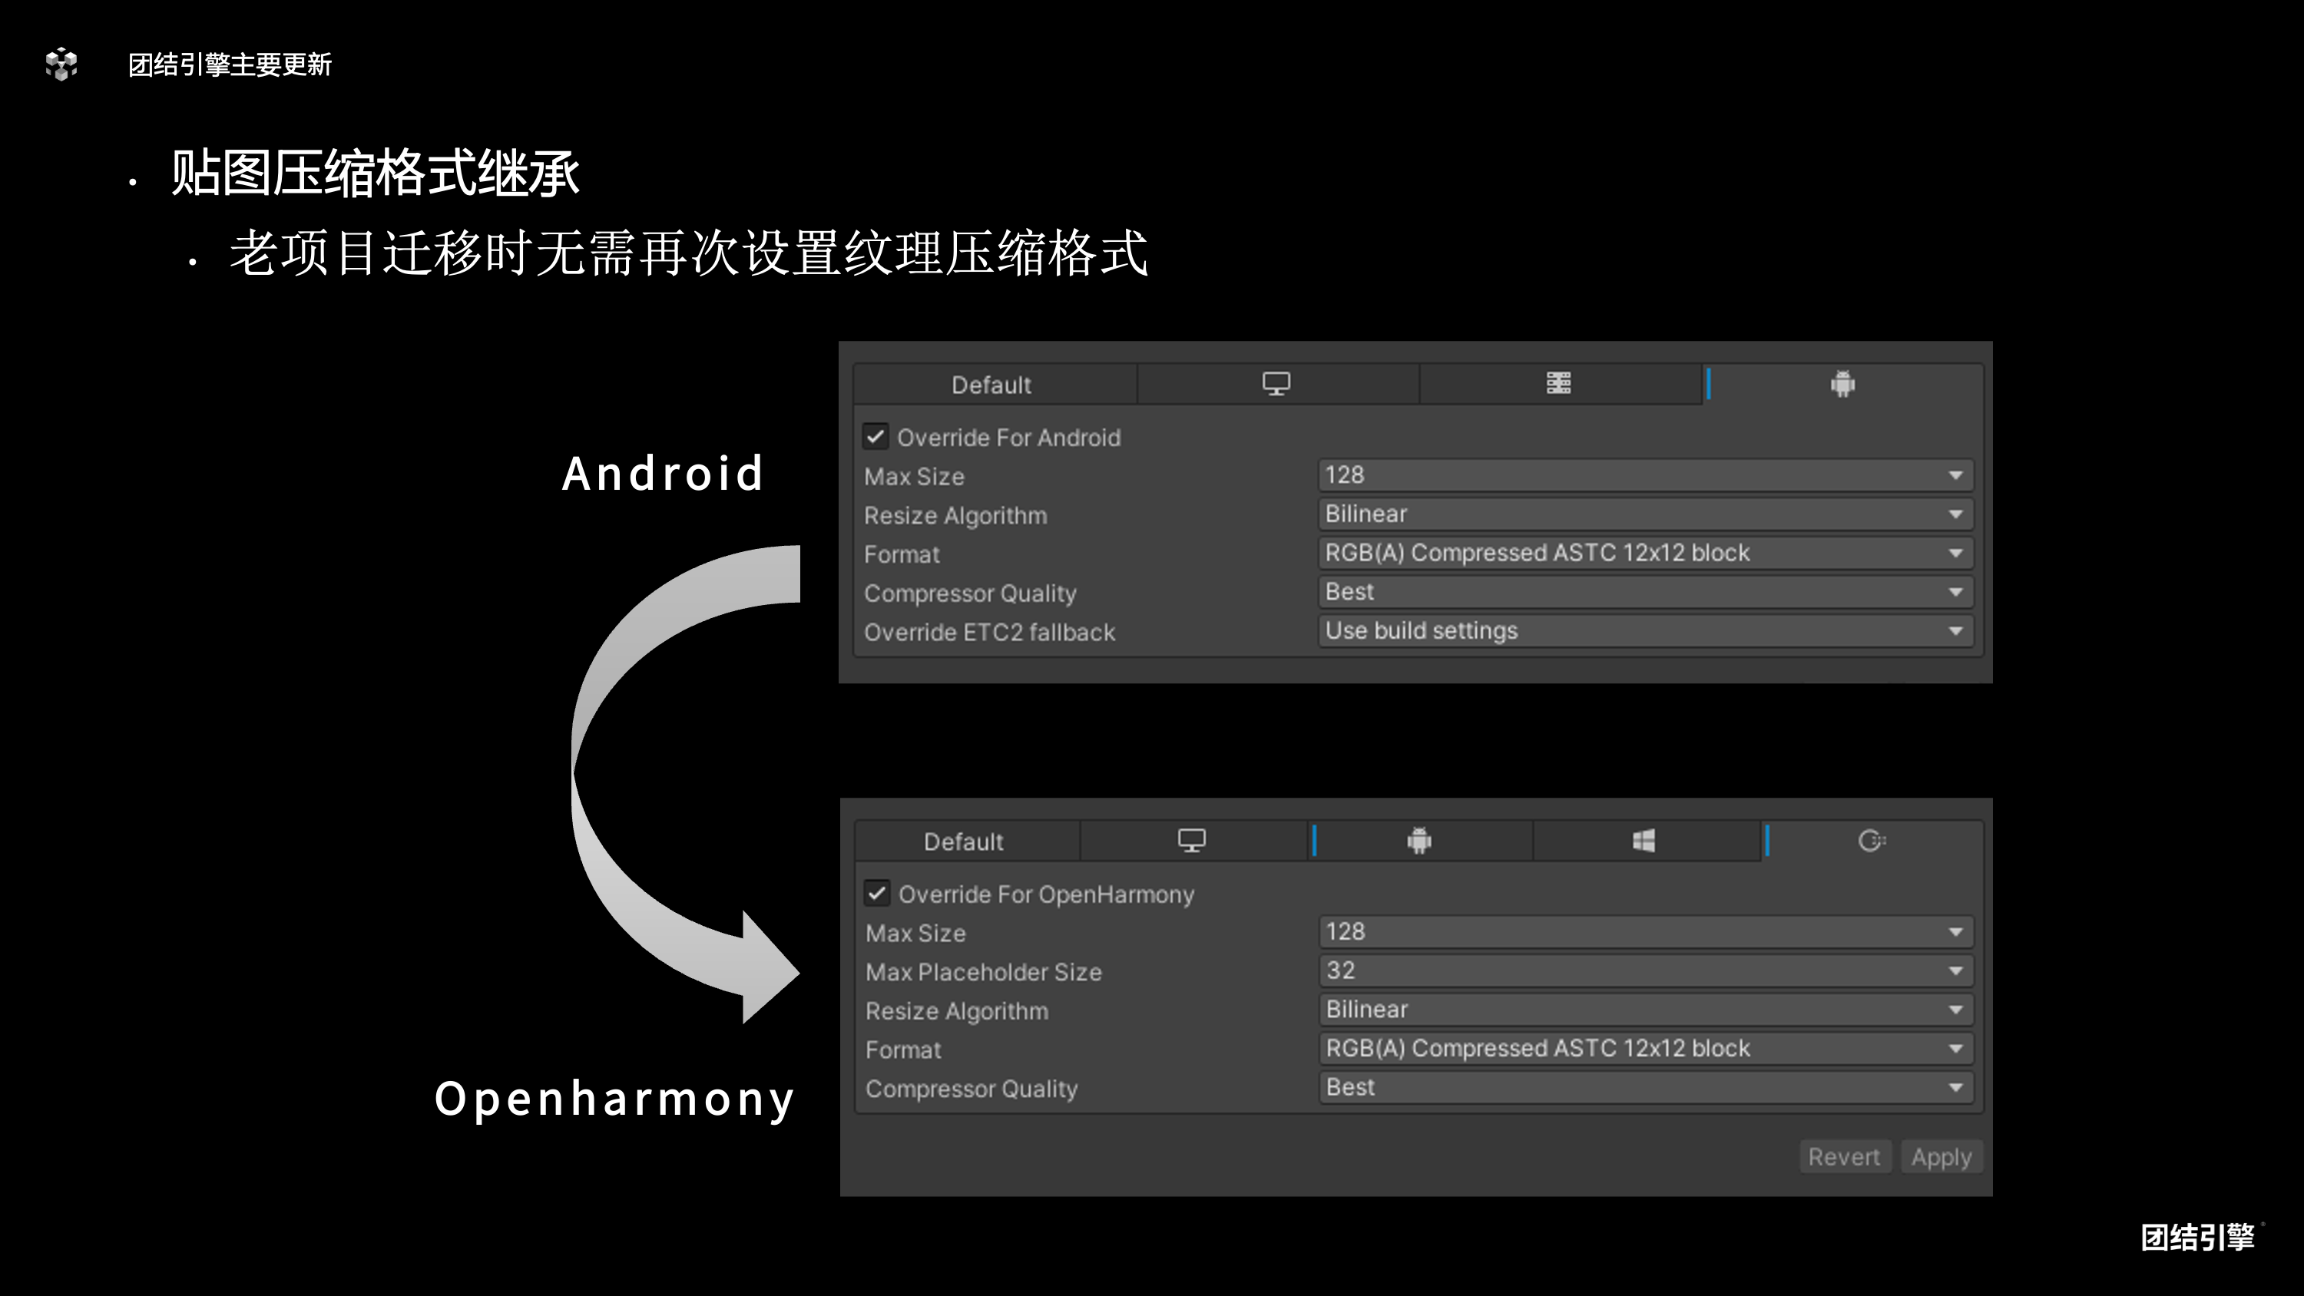Toggle the Override For Android checkbox
Viewport: 2304px width, 1296px height.
click(x=876, y=436)
